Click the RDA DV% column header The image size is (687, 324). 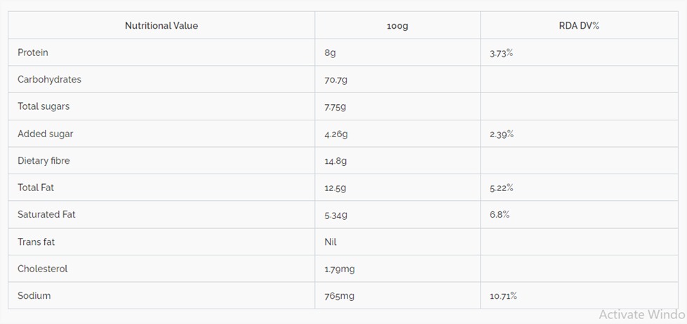coord(579,26)
